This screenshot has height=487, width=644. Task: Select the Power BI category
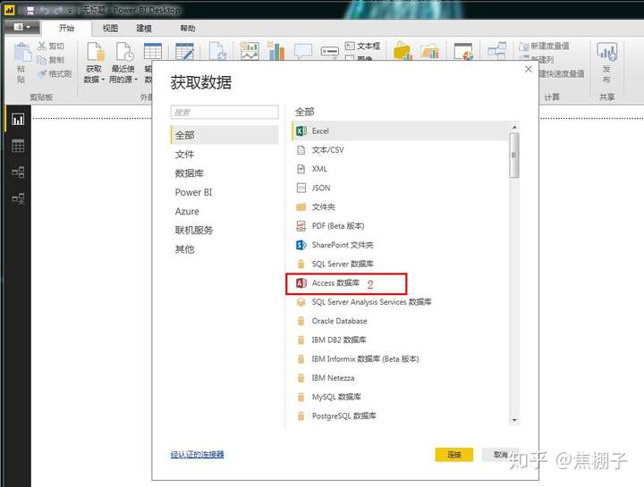[x=225, y=192]
